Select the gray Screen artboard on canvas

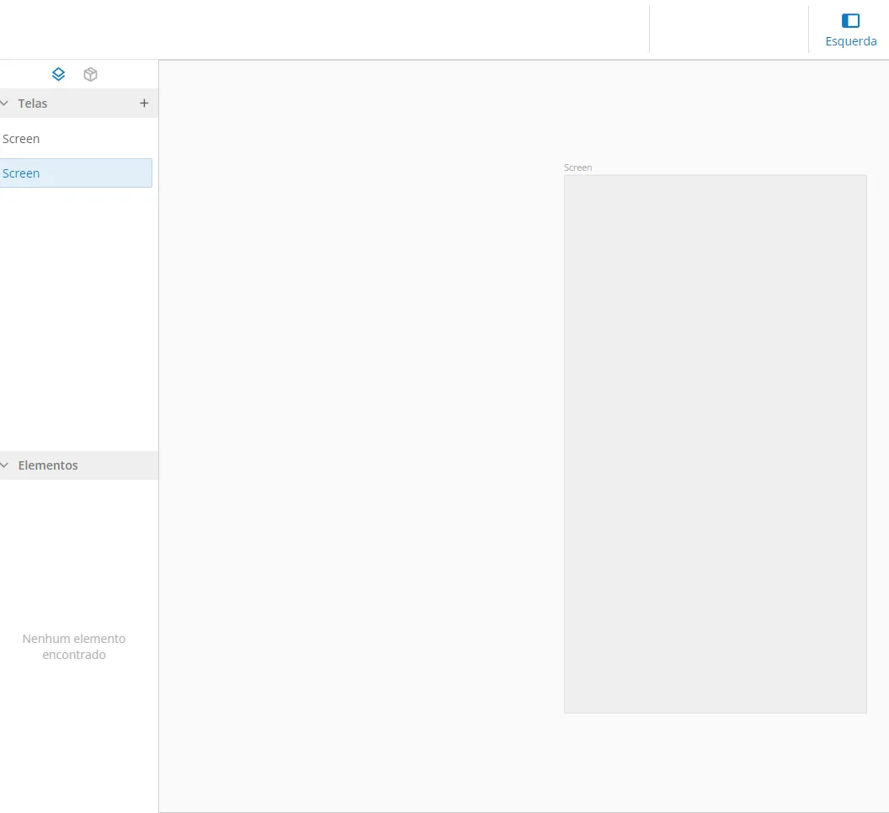(715, 444)
